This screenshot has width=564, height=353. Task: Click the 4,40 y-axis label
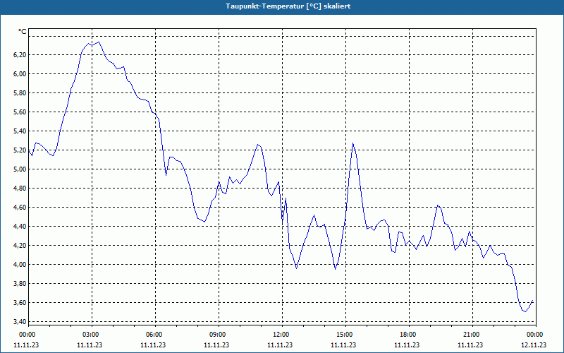tap(20, 227)
